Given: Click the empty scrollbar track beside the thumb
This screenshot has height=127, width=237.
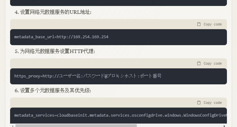Looking at the screenshot, I should tap(179, 126).
